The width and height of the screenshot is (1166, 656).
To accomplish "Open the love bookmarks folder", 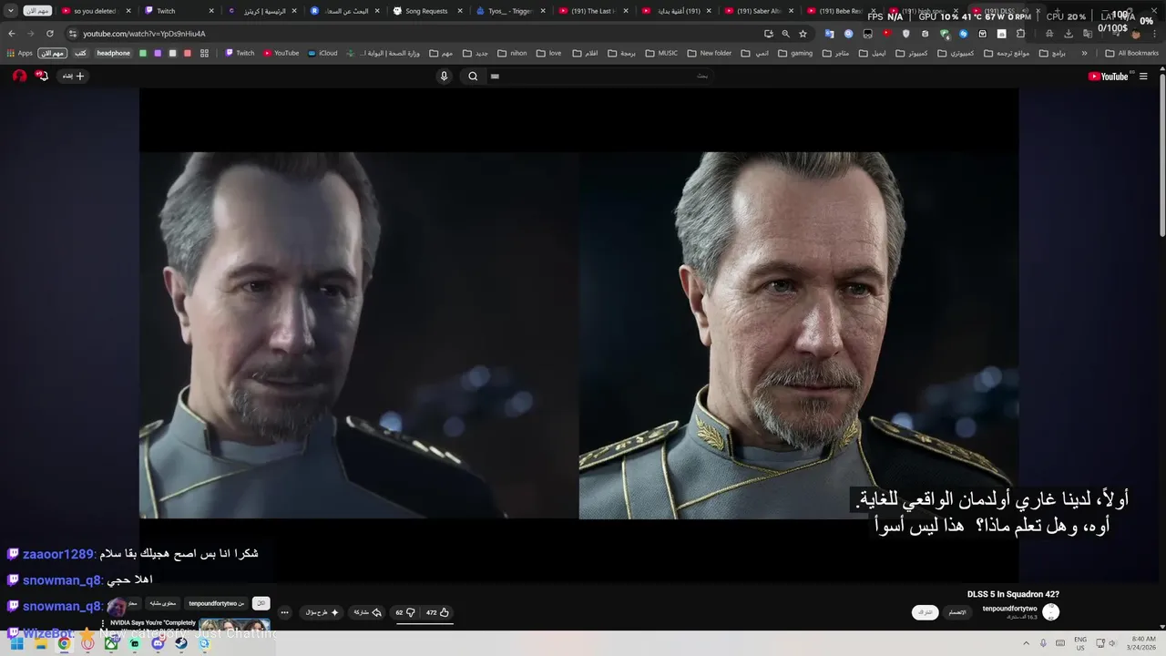I will [549, 53].
